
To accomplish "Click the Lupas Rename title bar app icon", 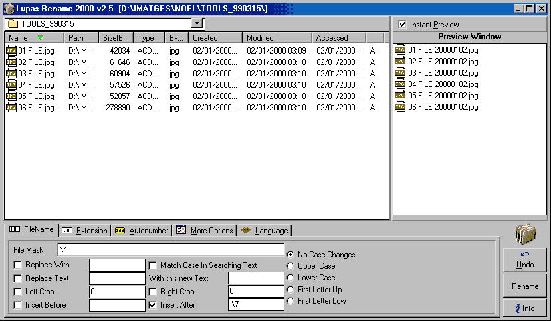I will (x=8, y=9).
